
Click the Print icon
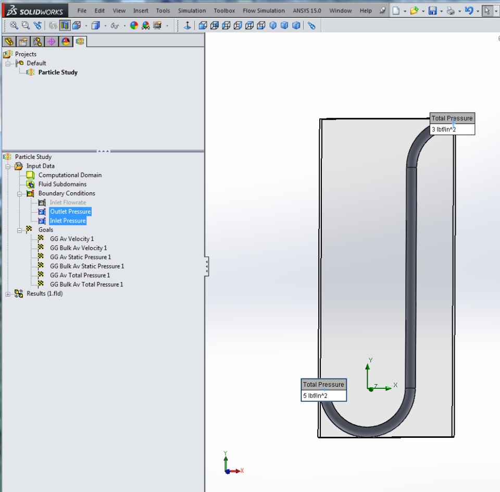click(451, 11)
